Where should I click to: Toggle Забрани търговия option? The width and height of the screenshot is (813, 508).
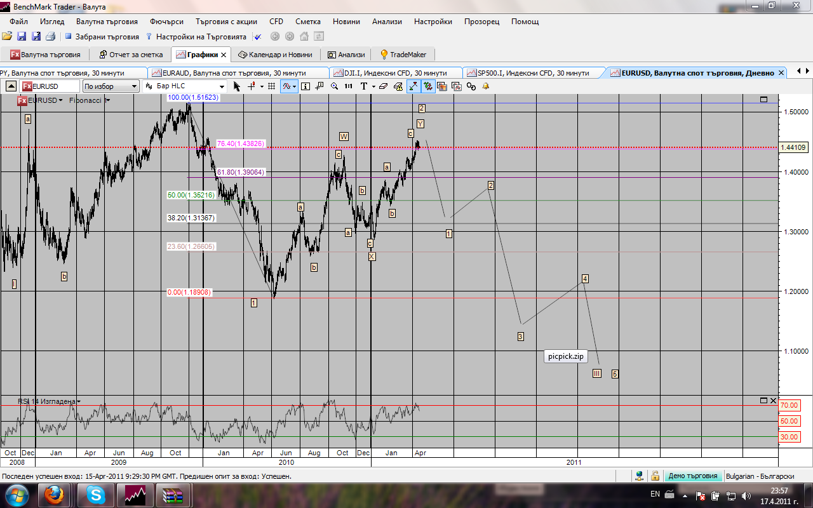pos(102,37)
